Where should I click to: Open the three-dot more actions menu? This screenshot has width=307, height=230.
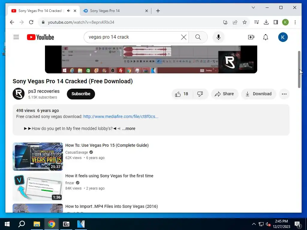tap(284, 94)
